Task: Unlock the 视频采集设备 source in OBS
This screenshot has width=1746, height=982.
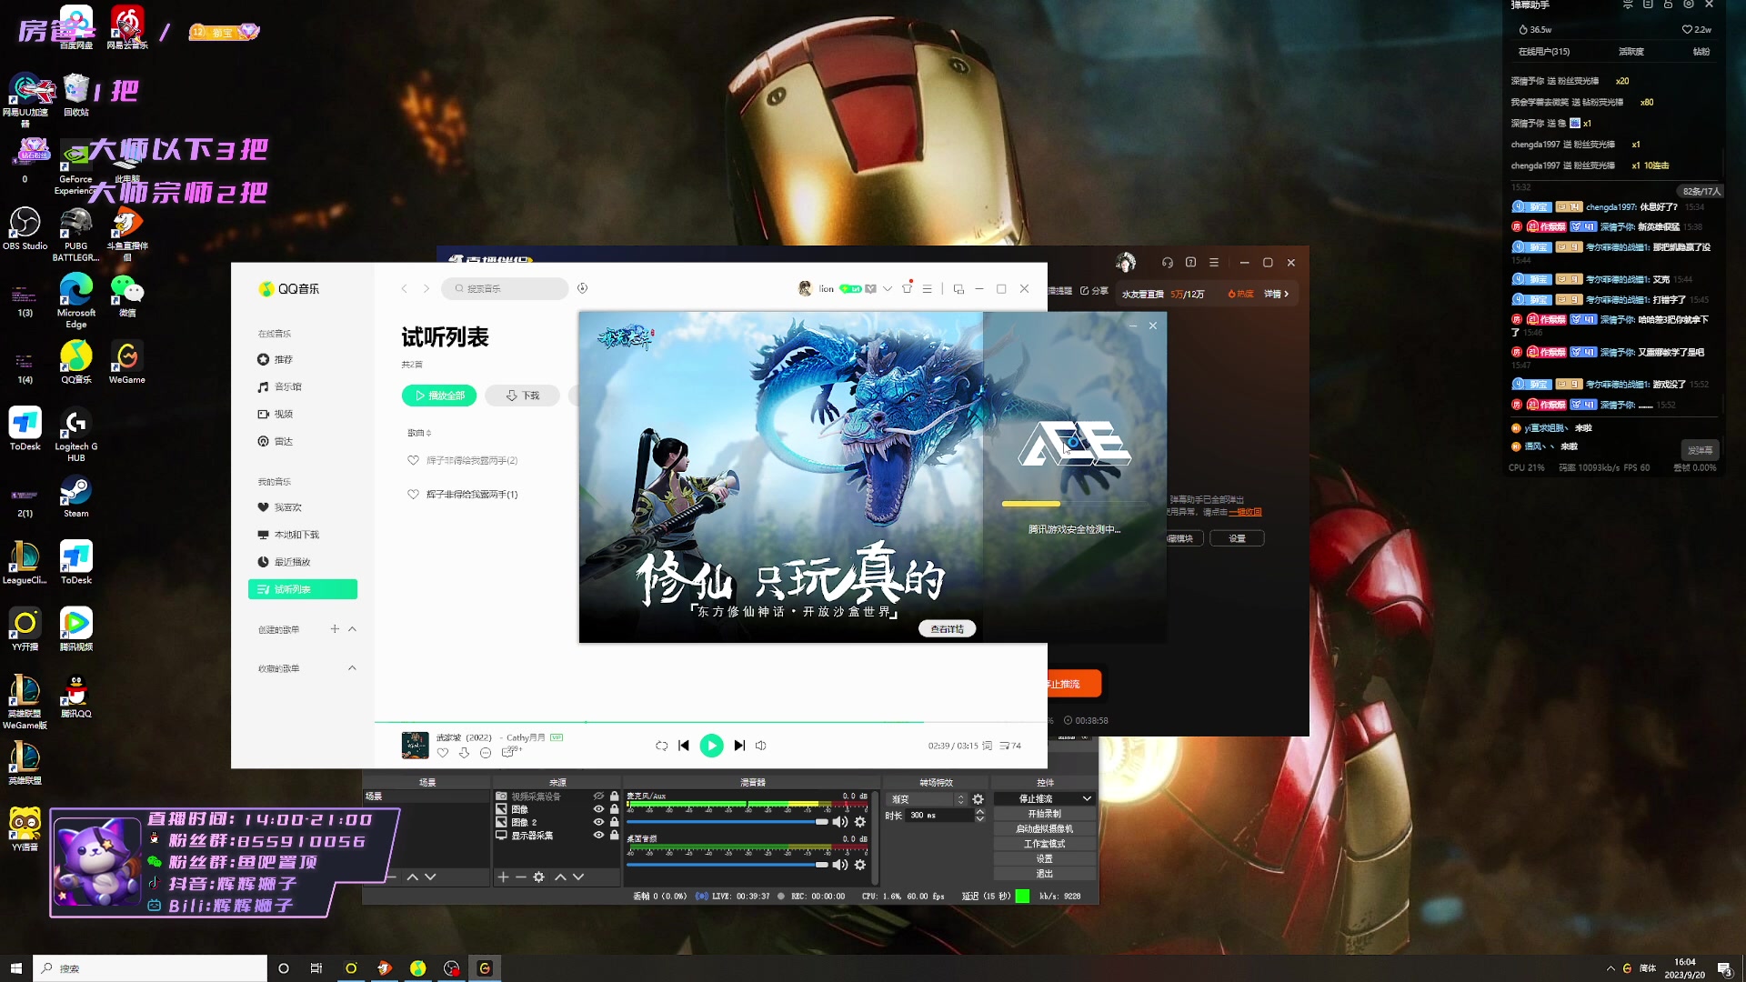Action: point(614,796)
